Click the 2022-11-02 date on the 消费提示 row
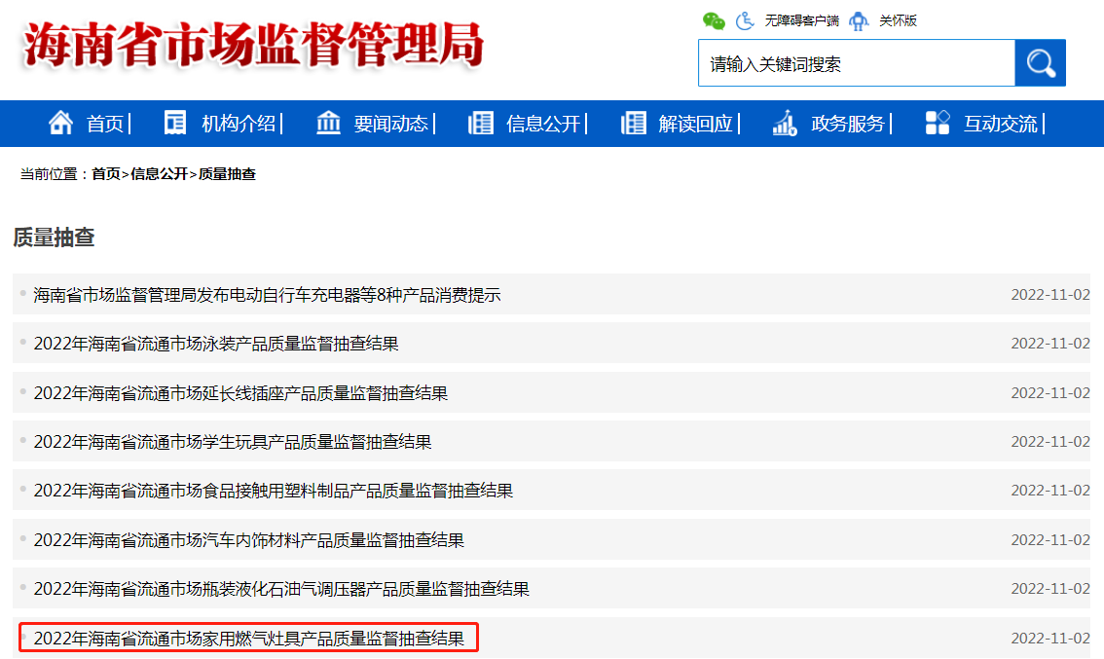 pos(1050,295)
